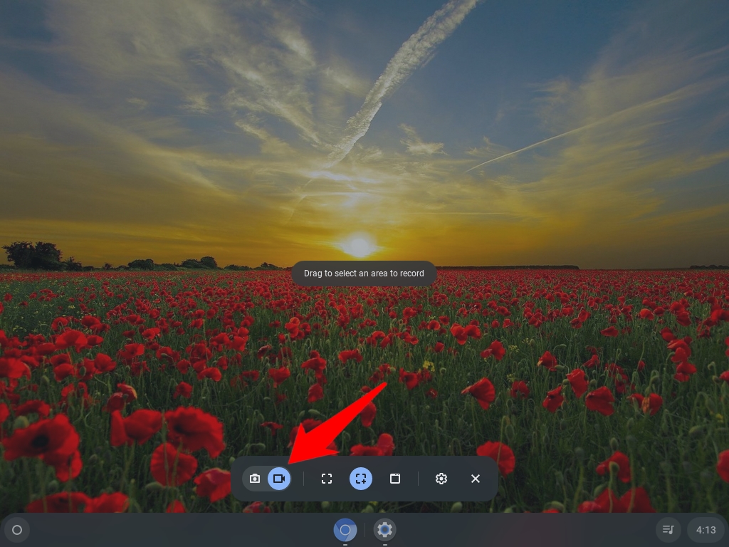729x547 pixels.
Task: Select screen record video mode
Action: click(279, 479)
